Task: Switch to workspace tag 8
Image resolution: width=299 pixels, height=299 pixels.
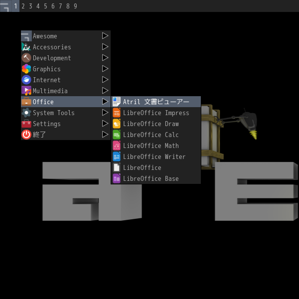Action: 68,6
